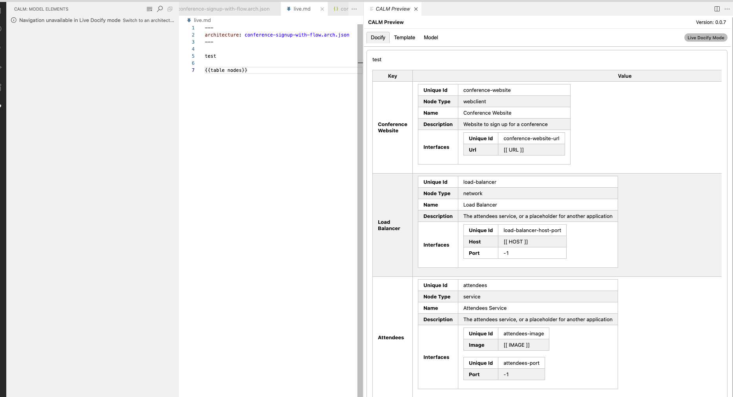Split the preview editor to the right
This screenshot has height=397, width=733.
coord(717,9)
